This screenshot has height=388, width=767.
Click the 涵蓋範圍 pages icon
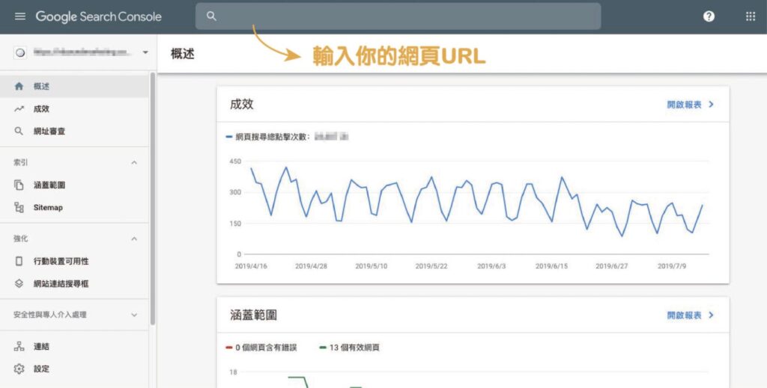(x=19, y=185)
